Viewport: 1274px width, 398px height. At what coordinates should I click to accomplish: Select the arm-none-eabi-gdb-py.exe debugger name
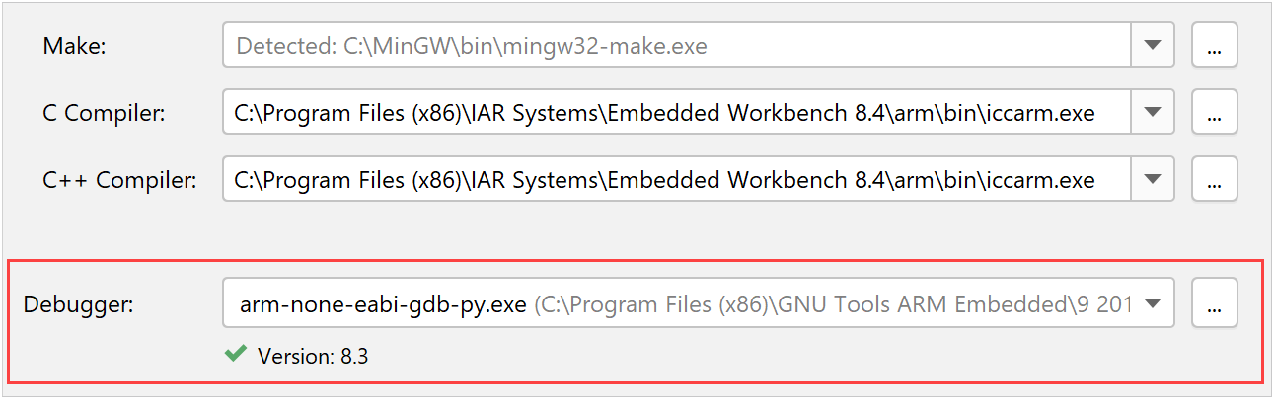pos(383,305)
